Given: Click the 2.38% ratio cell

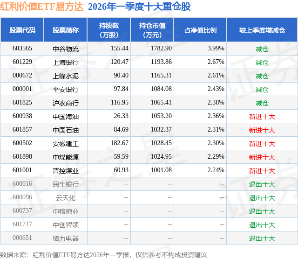Looking at the screenshot, I should 216,103.
